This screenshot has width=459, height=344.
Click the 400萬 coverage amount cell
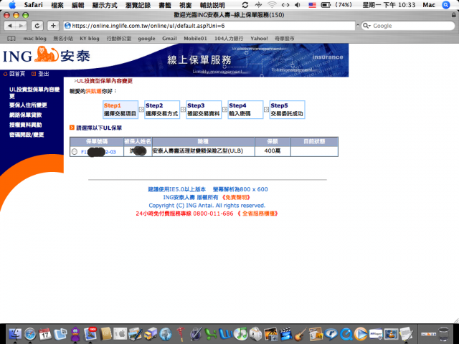click(x=273, y=151)
